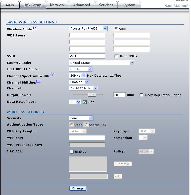Open the Key Index dropdown

click(143, 138)
